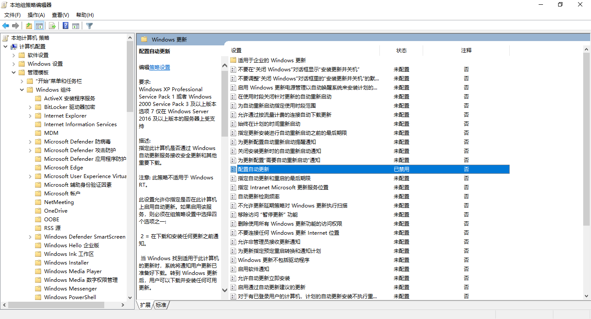Viewport: 591px width, 319px height.
Task: Expand the Microsoft User Experience Virtua node
Action: [30, 176]
